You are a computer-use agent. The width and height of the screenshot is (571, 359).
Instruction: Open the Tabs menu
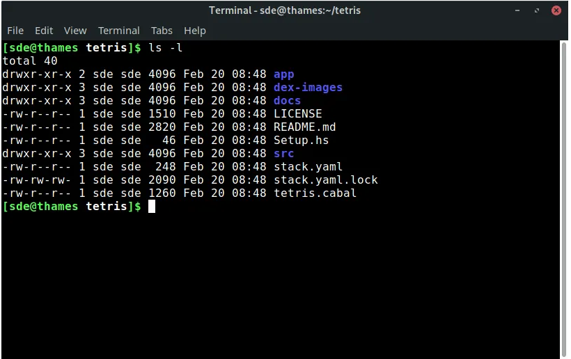click(x=162, y=31)
